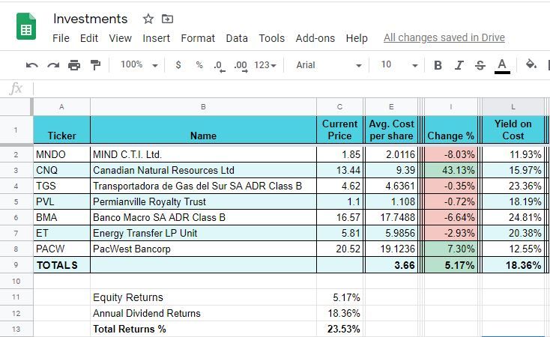Toggle italic formatting

coord(459,65)
